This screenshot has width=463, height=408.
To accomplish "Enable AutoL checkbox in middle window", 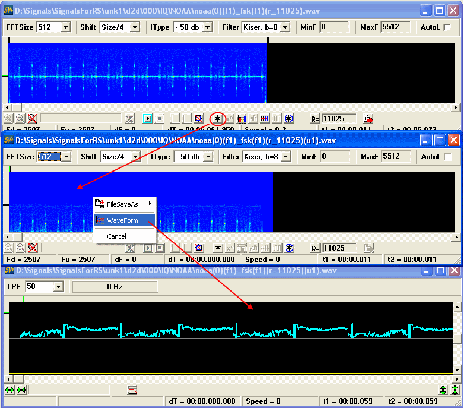I will click(447, 157).
